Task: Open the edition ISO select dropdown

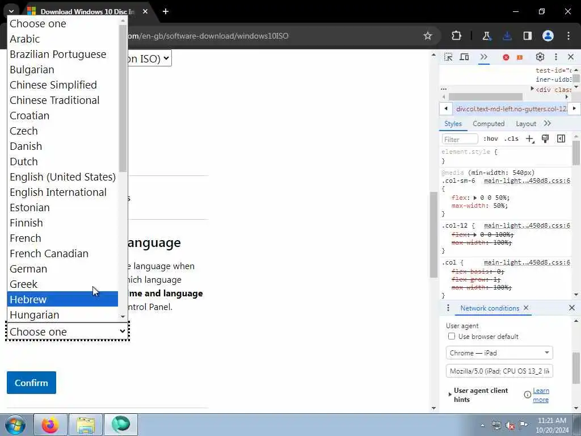Action: coord(149,58)
